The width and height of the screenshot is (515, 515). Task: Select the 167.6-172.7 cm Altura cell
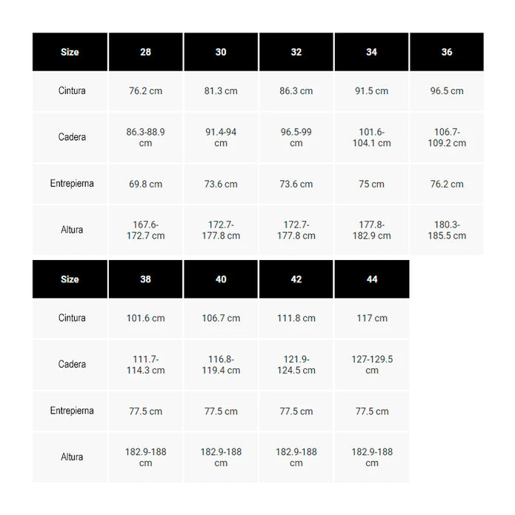click(145, 230)
